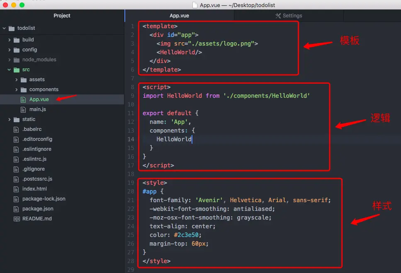
Task: Collapse the todolist root folder chevron
Action: click(4, 28)
